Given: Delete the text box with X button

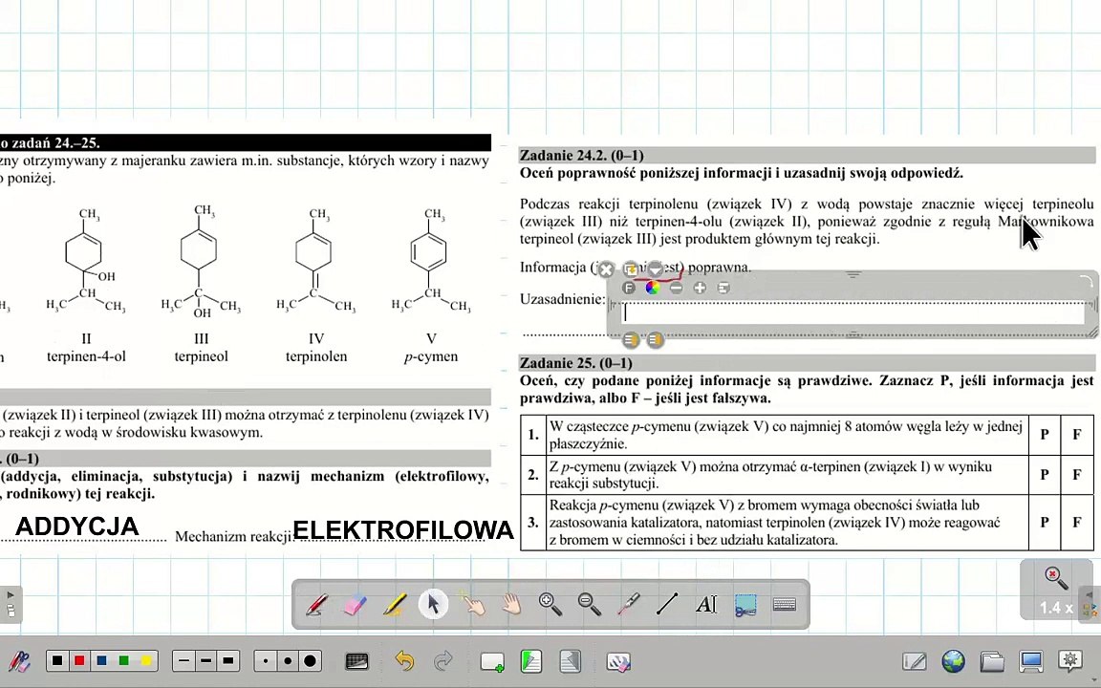Looking at the screenshot, I should click(606, 269).
